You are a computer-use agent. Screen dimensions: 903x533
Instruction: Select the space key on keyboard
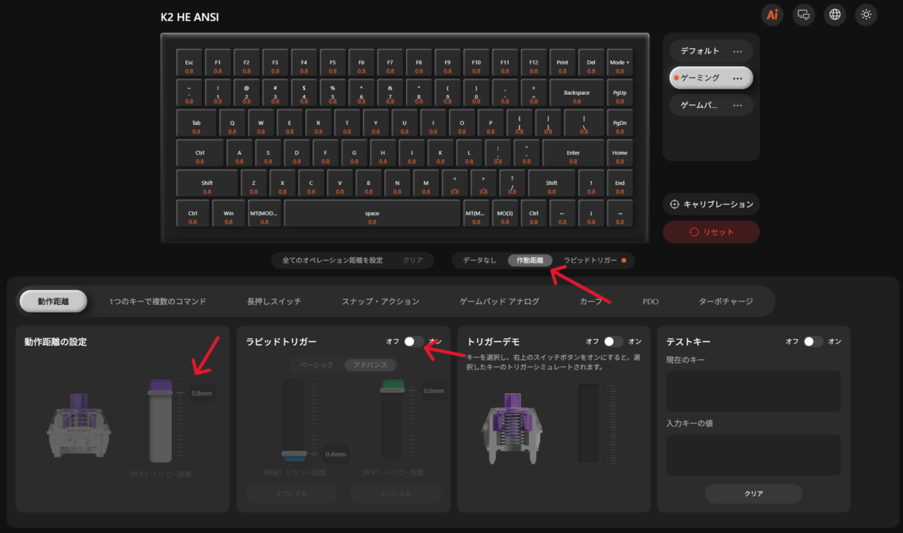pos(372,214)
